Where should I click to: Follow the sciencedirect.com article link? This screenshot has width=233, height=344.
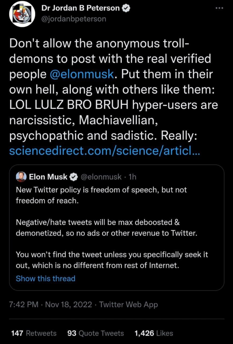coord(105,150)
